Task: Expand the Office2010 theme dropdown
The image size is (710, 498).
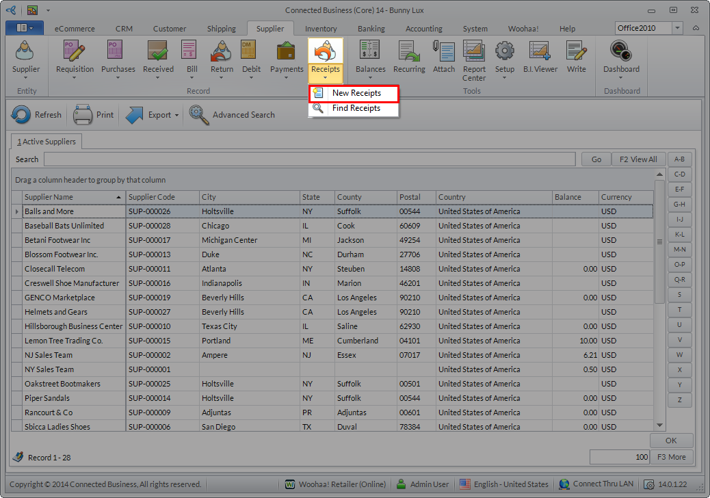Action: (677, 28)
